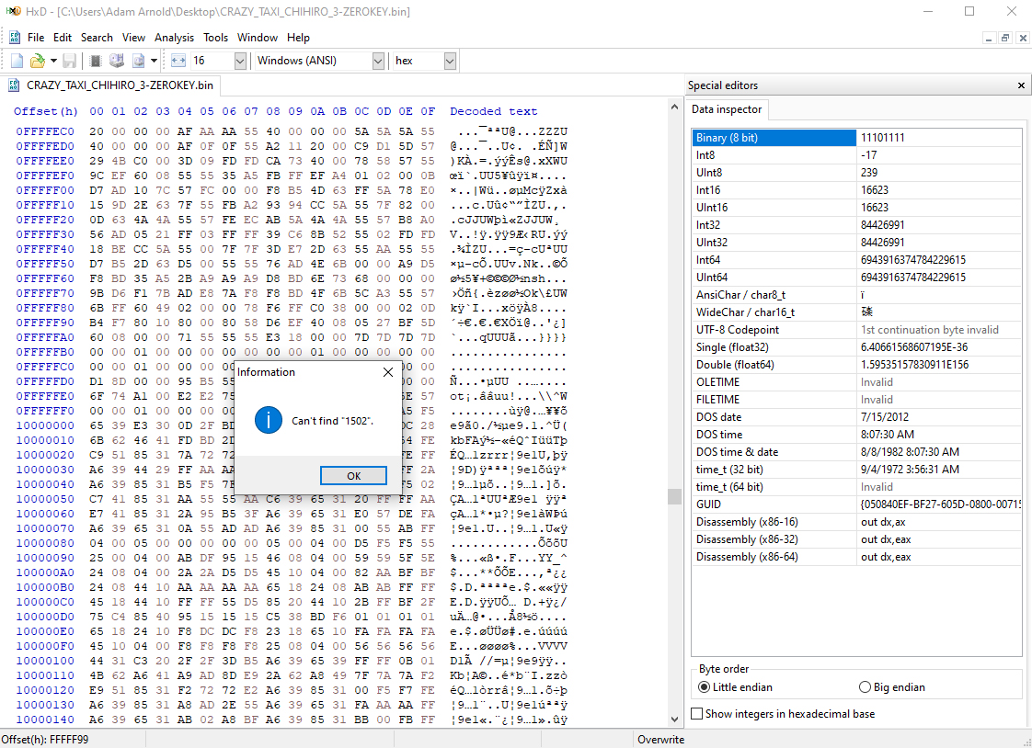Select the CRAZY_TAXI_CHIHIRO_3-ZEROKEY.bin tab
This screenshot has width=1032, height=748.
point(111,85)
